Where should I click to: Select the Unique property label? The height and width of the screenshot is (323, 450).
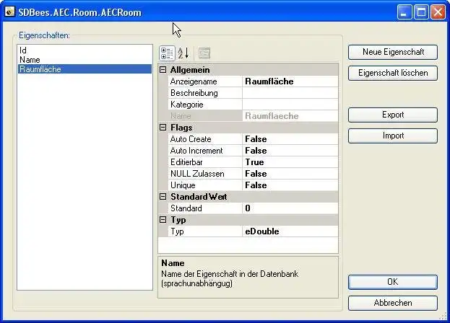[x=205, y=185]
